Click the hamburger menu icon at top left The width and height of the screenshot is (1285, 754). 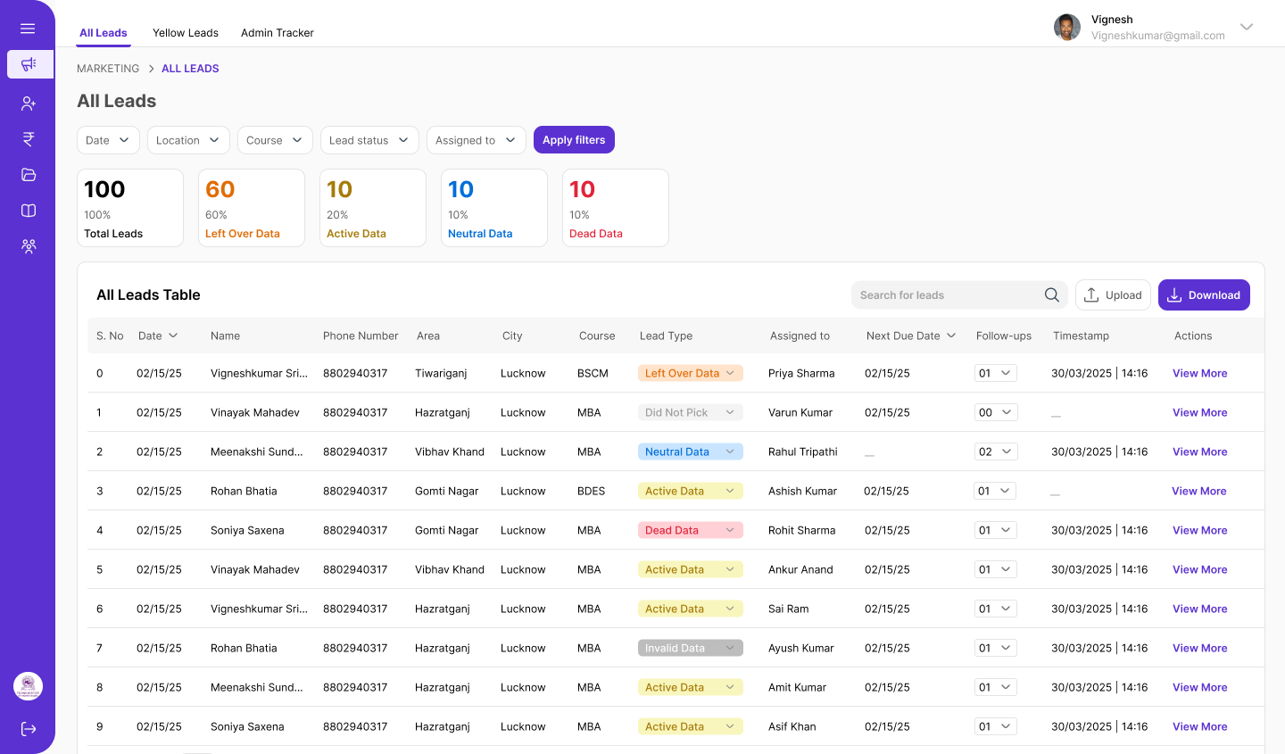coord(28,28)
